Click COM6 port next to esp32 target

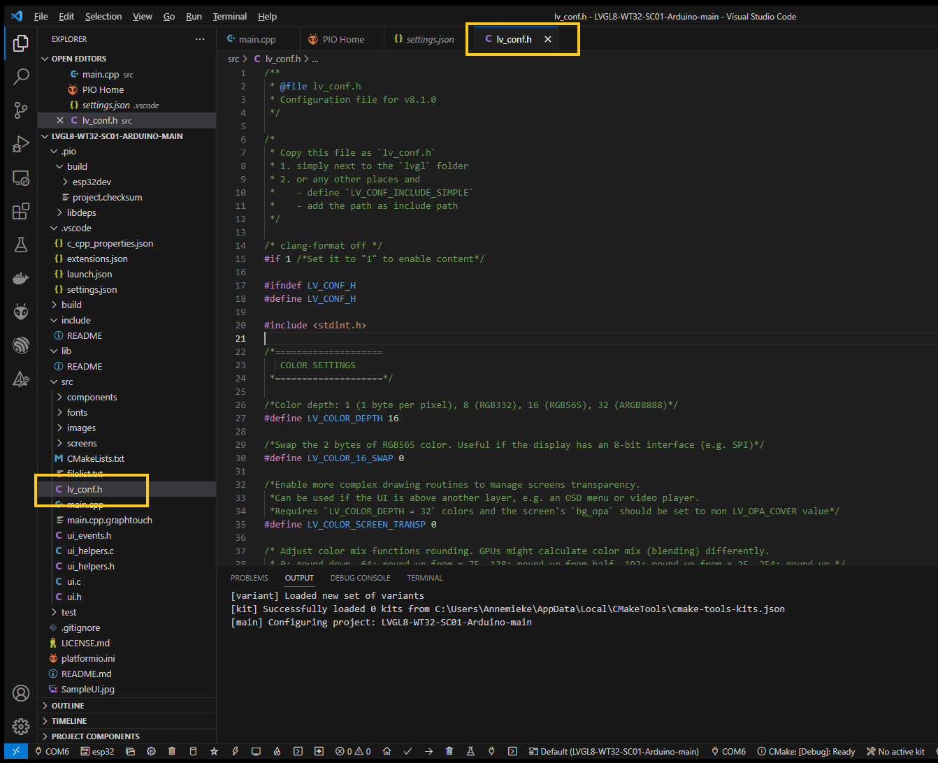coord(52,752)
